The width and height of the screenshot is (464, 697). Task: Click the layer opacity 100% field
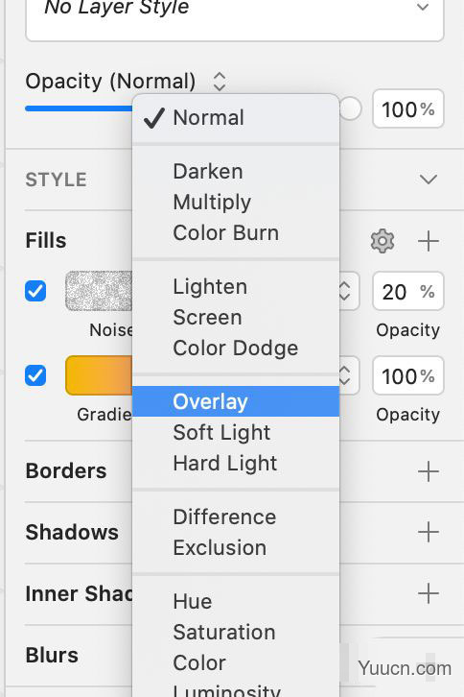point(408,108)
